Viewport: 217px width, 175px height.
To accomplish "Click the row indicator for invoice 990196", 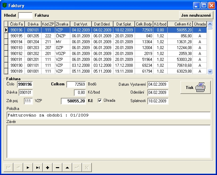I will tap(6, 30).
